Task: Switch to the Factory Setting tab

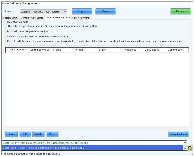Action: pyautogui.click(x=11, y=18)
